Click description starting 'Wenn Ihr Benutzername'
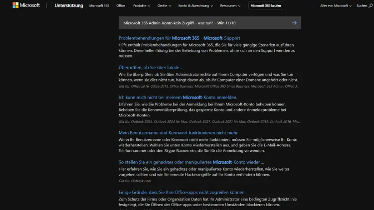This screenshot has height=210, width=374. point(208,145)
